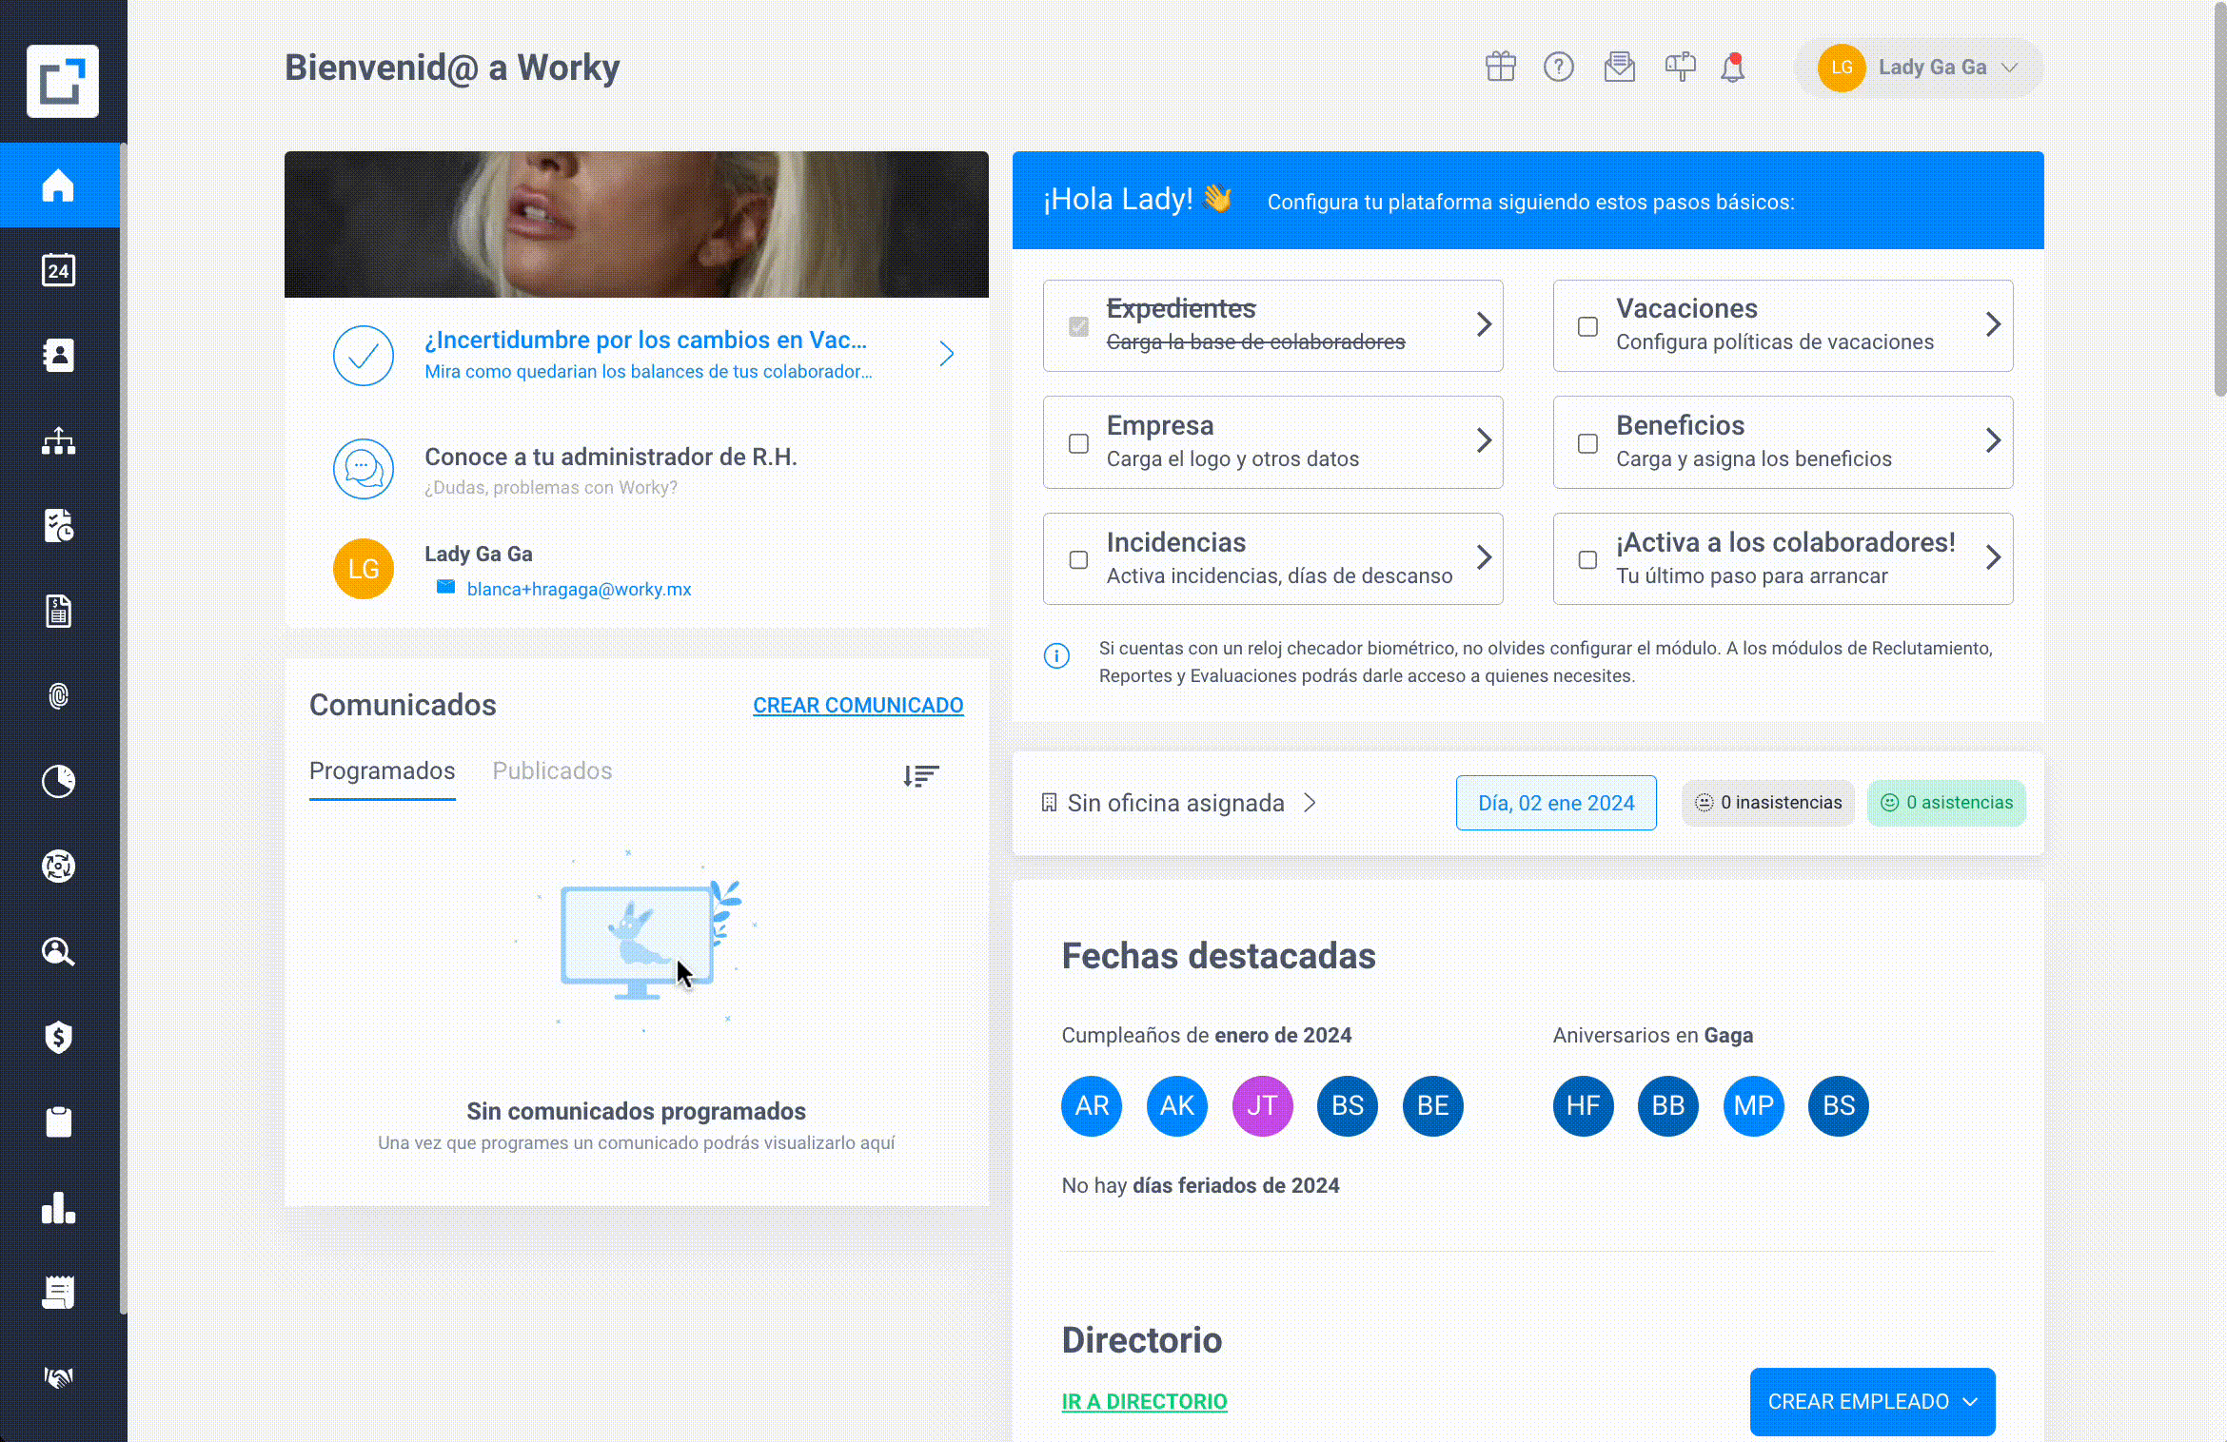Open the handshake icon in the sidebar
The width and height of the screenshot is (2227, 1442).
pyautogui.click(x=59, y=1377)
